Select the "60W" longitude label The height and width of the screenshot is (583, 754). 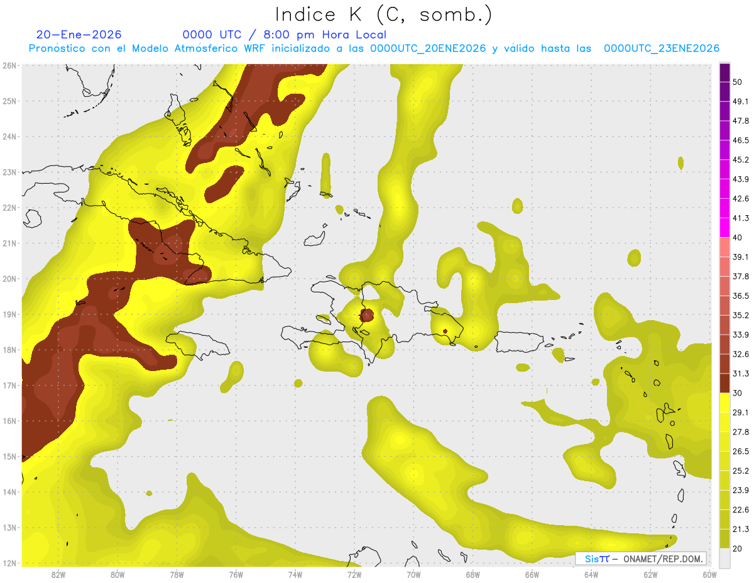point(709,575)
